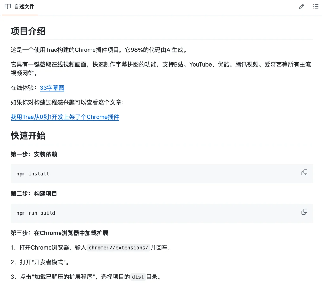Click the 项目介绍 heading
Image resolution: width=322 pixels, height=285 pixels.
click(x=28, y=31)
